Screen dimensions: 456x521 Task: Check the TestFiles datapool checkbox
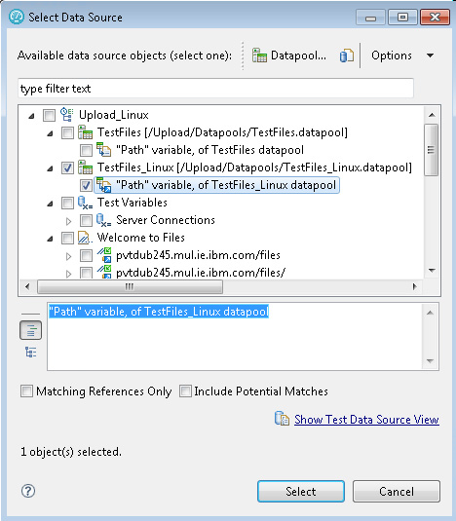tap(67, 132)
